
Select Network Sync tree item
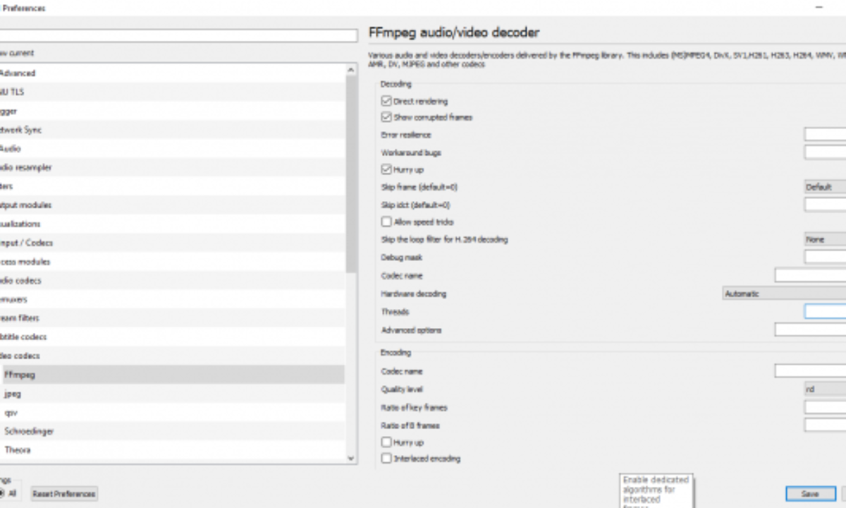(x=172, y=130)
